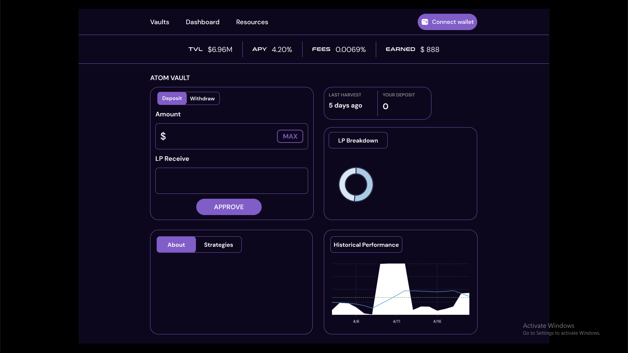Go to the Dashboard page
The height and width of the screenshot is (353, 628).
point(202,22)
